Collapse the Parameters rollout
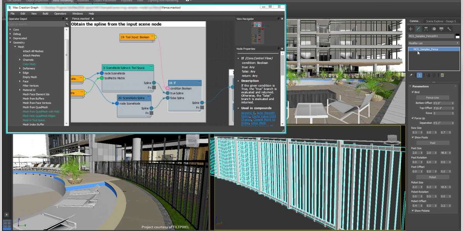 click(410, 86)
